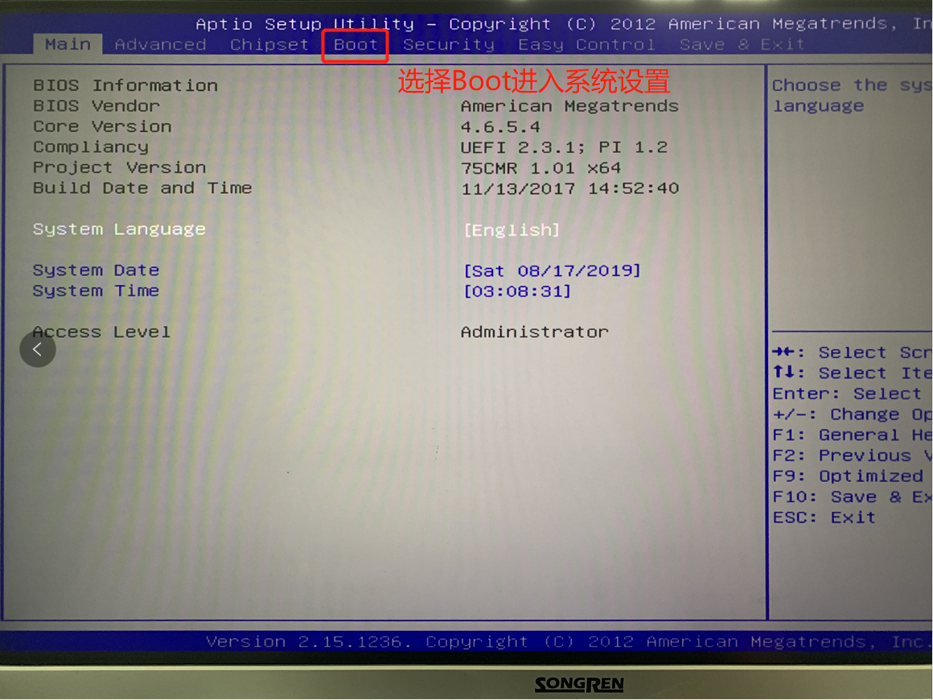
Task: Select the System Language setting
Action: tap(119, 230)
